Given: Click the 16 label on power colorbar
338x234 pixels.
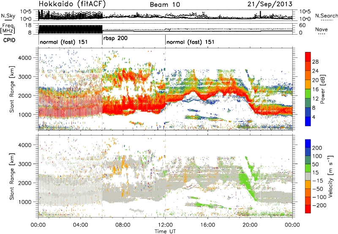Looking at the screenshot, I should [315, 90].
